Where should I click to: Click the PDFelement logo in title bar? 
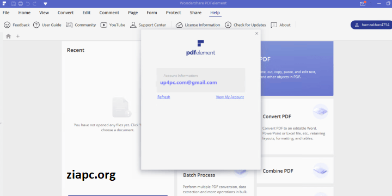click(x=4, y=3)
